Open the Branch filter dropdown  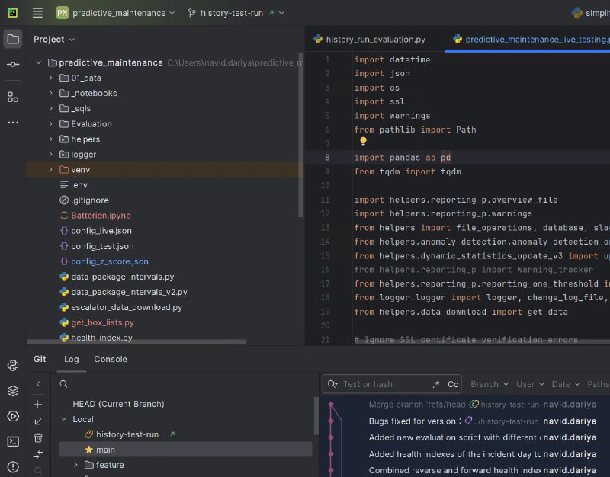pos(490,384)
